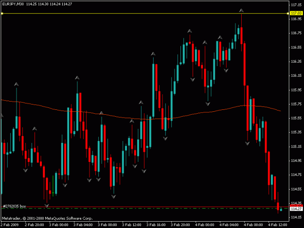This screenshot has width=304, height=228.
Task: Click the current price tag 114.27
Action: tap(296, 209)
